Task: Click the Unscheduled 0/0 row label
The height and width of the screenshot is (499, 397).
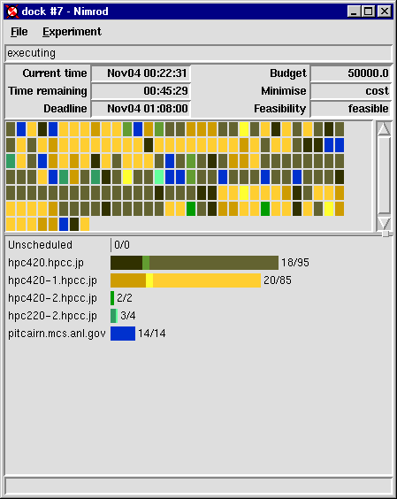Action: tap(40, 245)
